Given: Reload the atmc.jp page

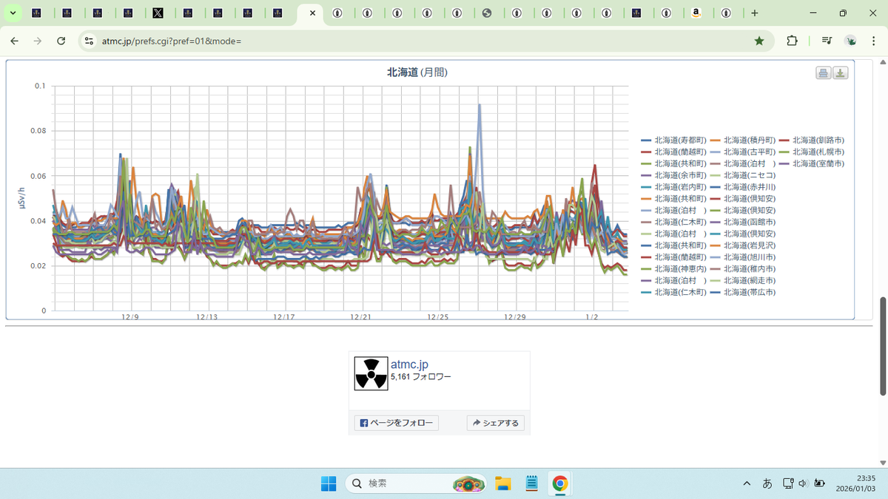Looking at the screenshot, I should click(61, 41).
